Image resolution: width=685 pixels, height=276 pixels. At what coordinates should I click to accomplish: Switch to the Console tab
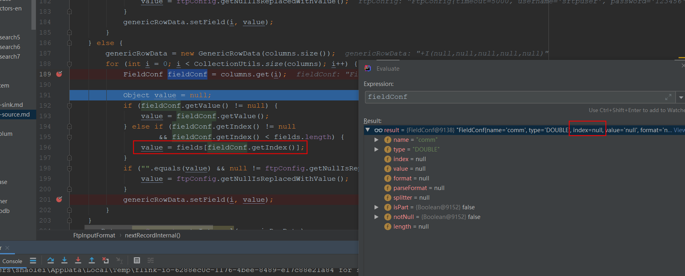tap(12, 261)
